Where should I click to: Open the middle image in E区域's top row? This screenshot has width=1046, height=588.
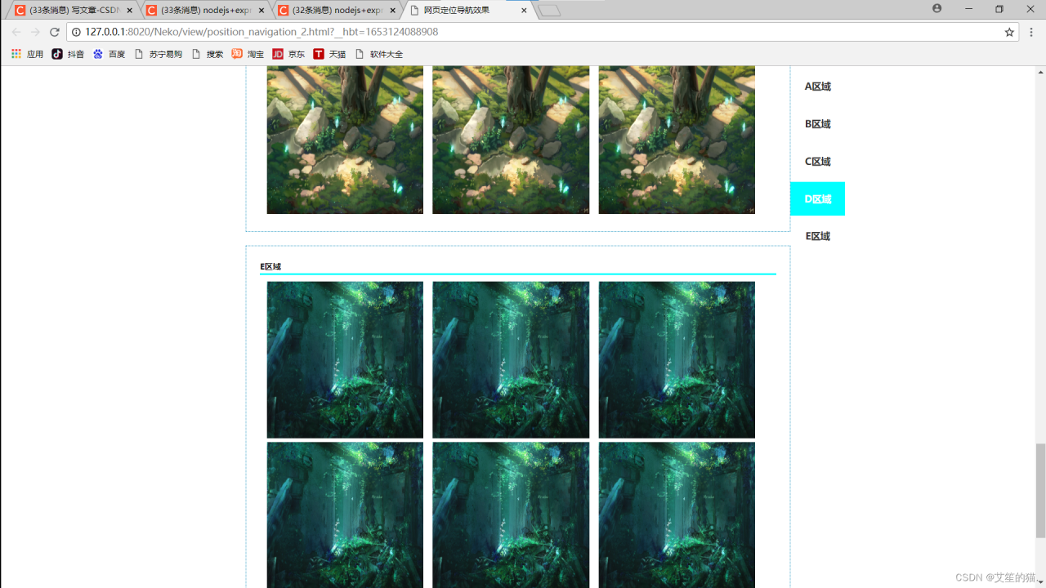pyautogui.click(x=511, y=359)
